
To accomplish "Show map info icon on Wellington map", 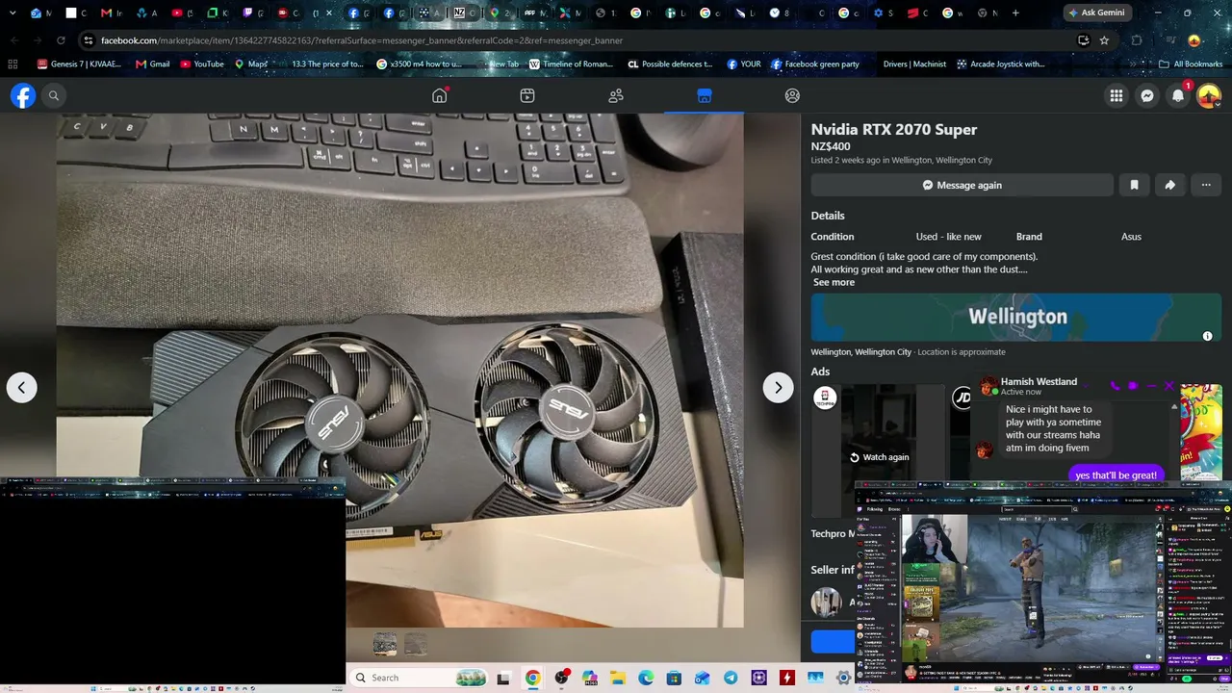I will (1207, 335).
